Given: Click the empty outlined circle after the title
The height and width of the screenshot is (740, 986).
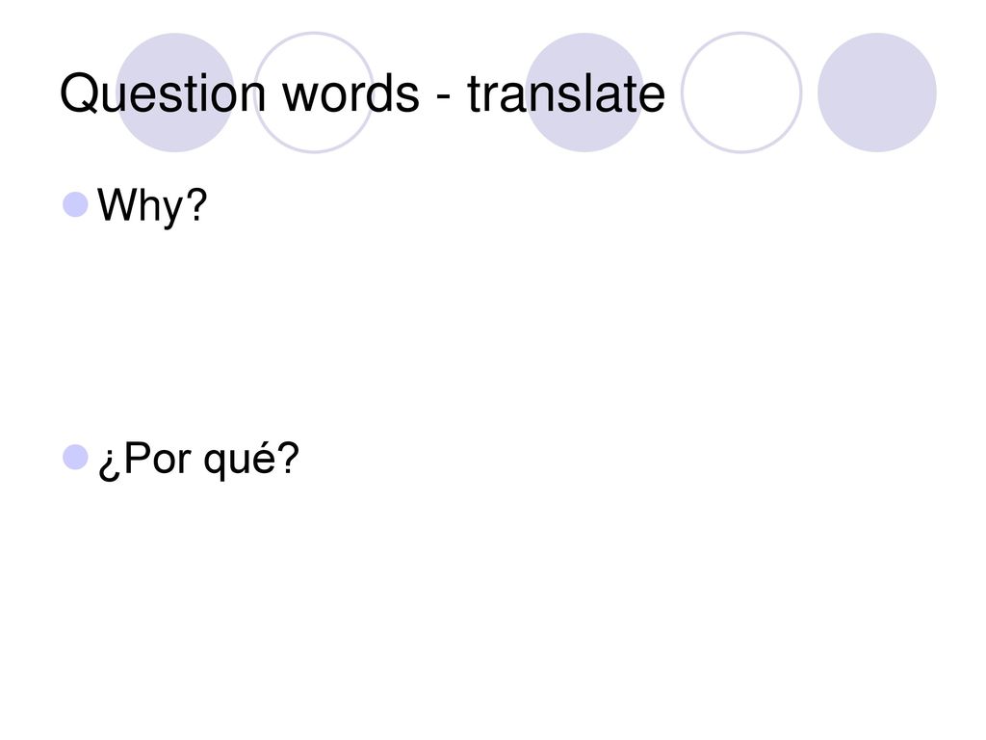Looking at the screenshot, I should pyautogui.click(x=741, y=92).
